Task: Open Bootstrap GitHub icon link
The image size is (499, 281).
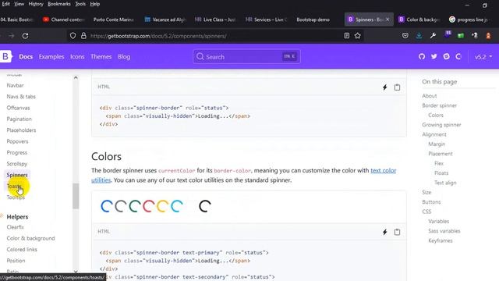Action: pyautogui.click(x=422, y=57)
